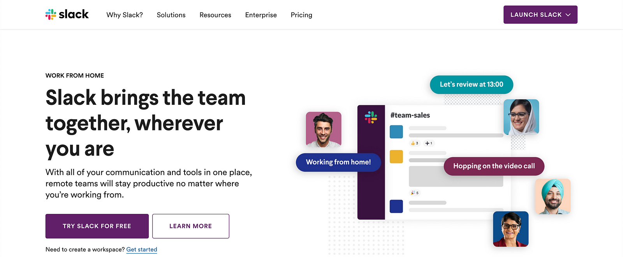Follow the Get started link
The image size is (623, 257).
point(142,249)
